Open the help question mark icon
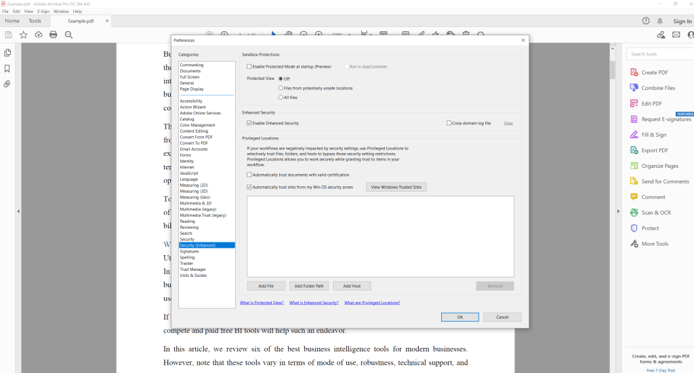The image size is (694, 373). [x=646, y=21]
